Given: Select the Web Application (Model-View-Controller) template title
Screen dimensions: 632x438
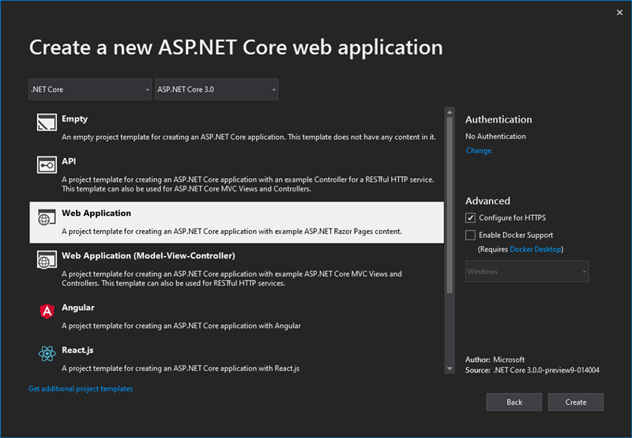Looking at the screenshot, I should (x=148, y=255).
